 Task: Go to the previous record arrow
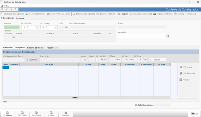7,9
